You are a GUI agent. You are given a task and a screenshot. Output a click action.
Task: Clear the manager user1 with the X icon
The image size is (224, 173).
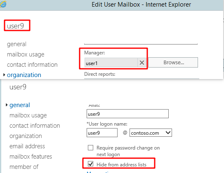point(142,63)
